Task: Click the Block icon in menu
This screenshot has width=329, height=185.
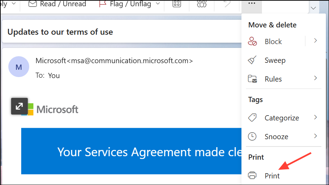Action: (252, 42)
